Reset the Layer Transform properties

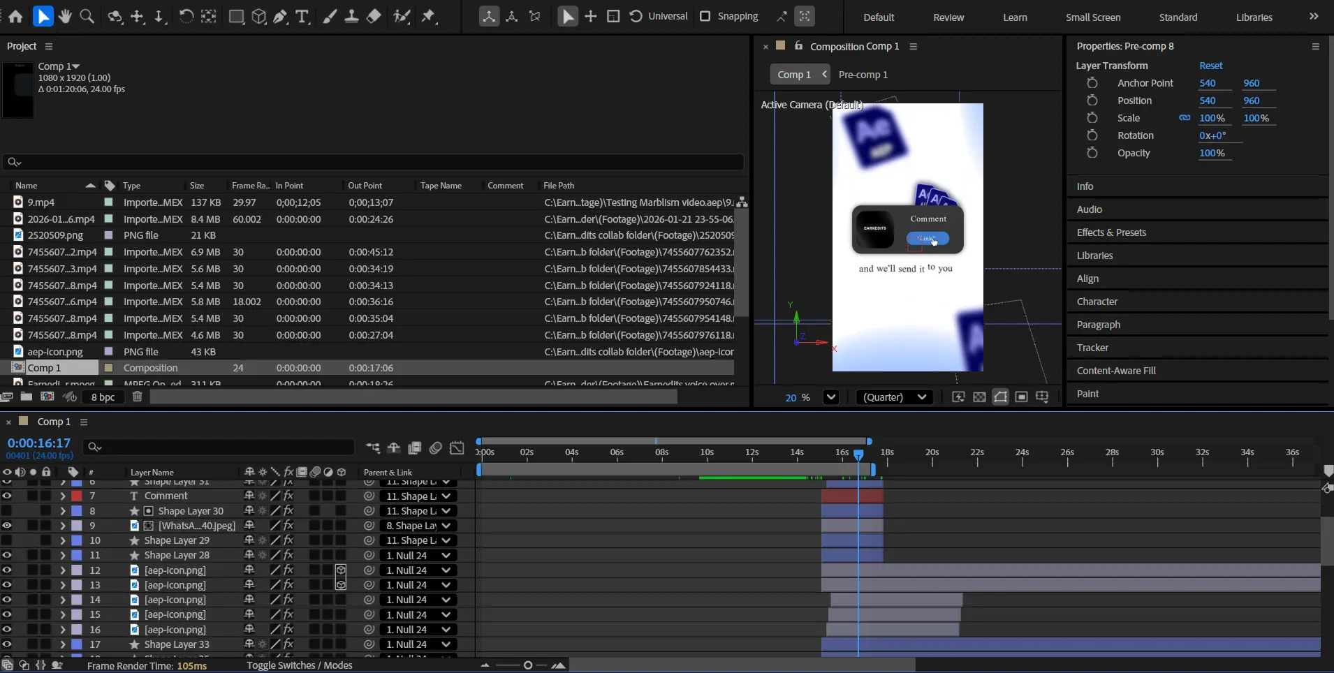point(1210,66)
